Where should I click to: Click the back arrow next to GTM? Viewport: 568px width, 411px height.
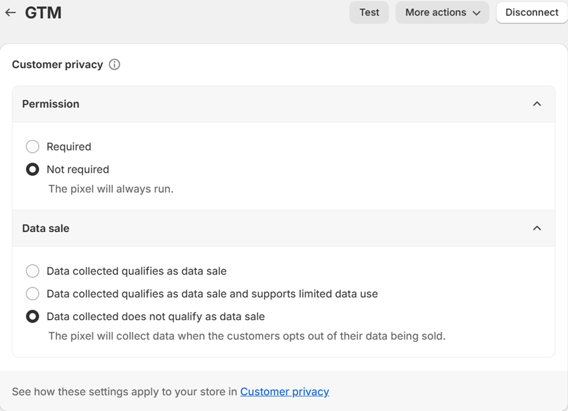tap(10, 12)
